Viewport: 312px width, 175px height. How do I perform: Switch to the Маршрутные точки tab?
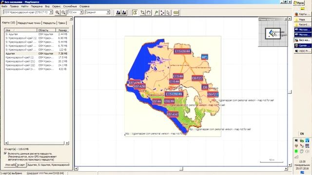coord(29,23)
